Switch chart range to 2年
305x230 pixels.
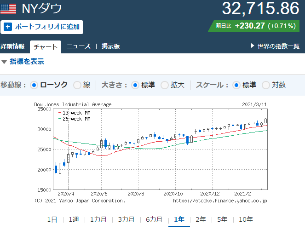point(201,219)
